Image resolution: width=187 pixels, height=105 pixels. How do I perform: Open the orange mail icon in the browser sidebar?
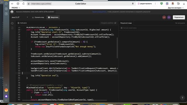(6, 90)
